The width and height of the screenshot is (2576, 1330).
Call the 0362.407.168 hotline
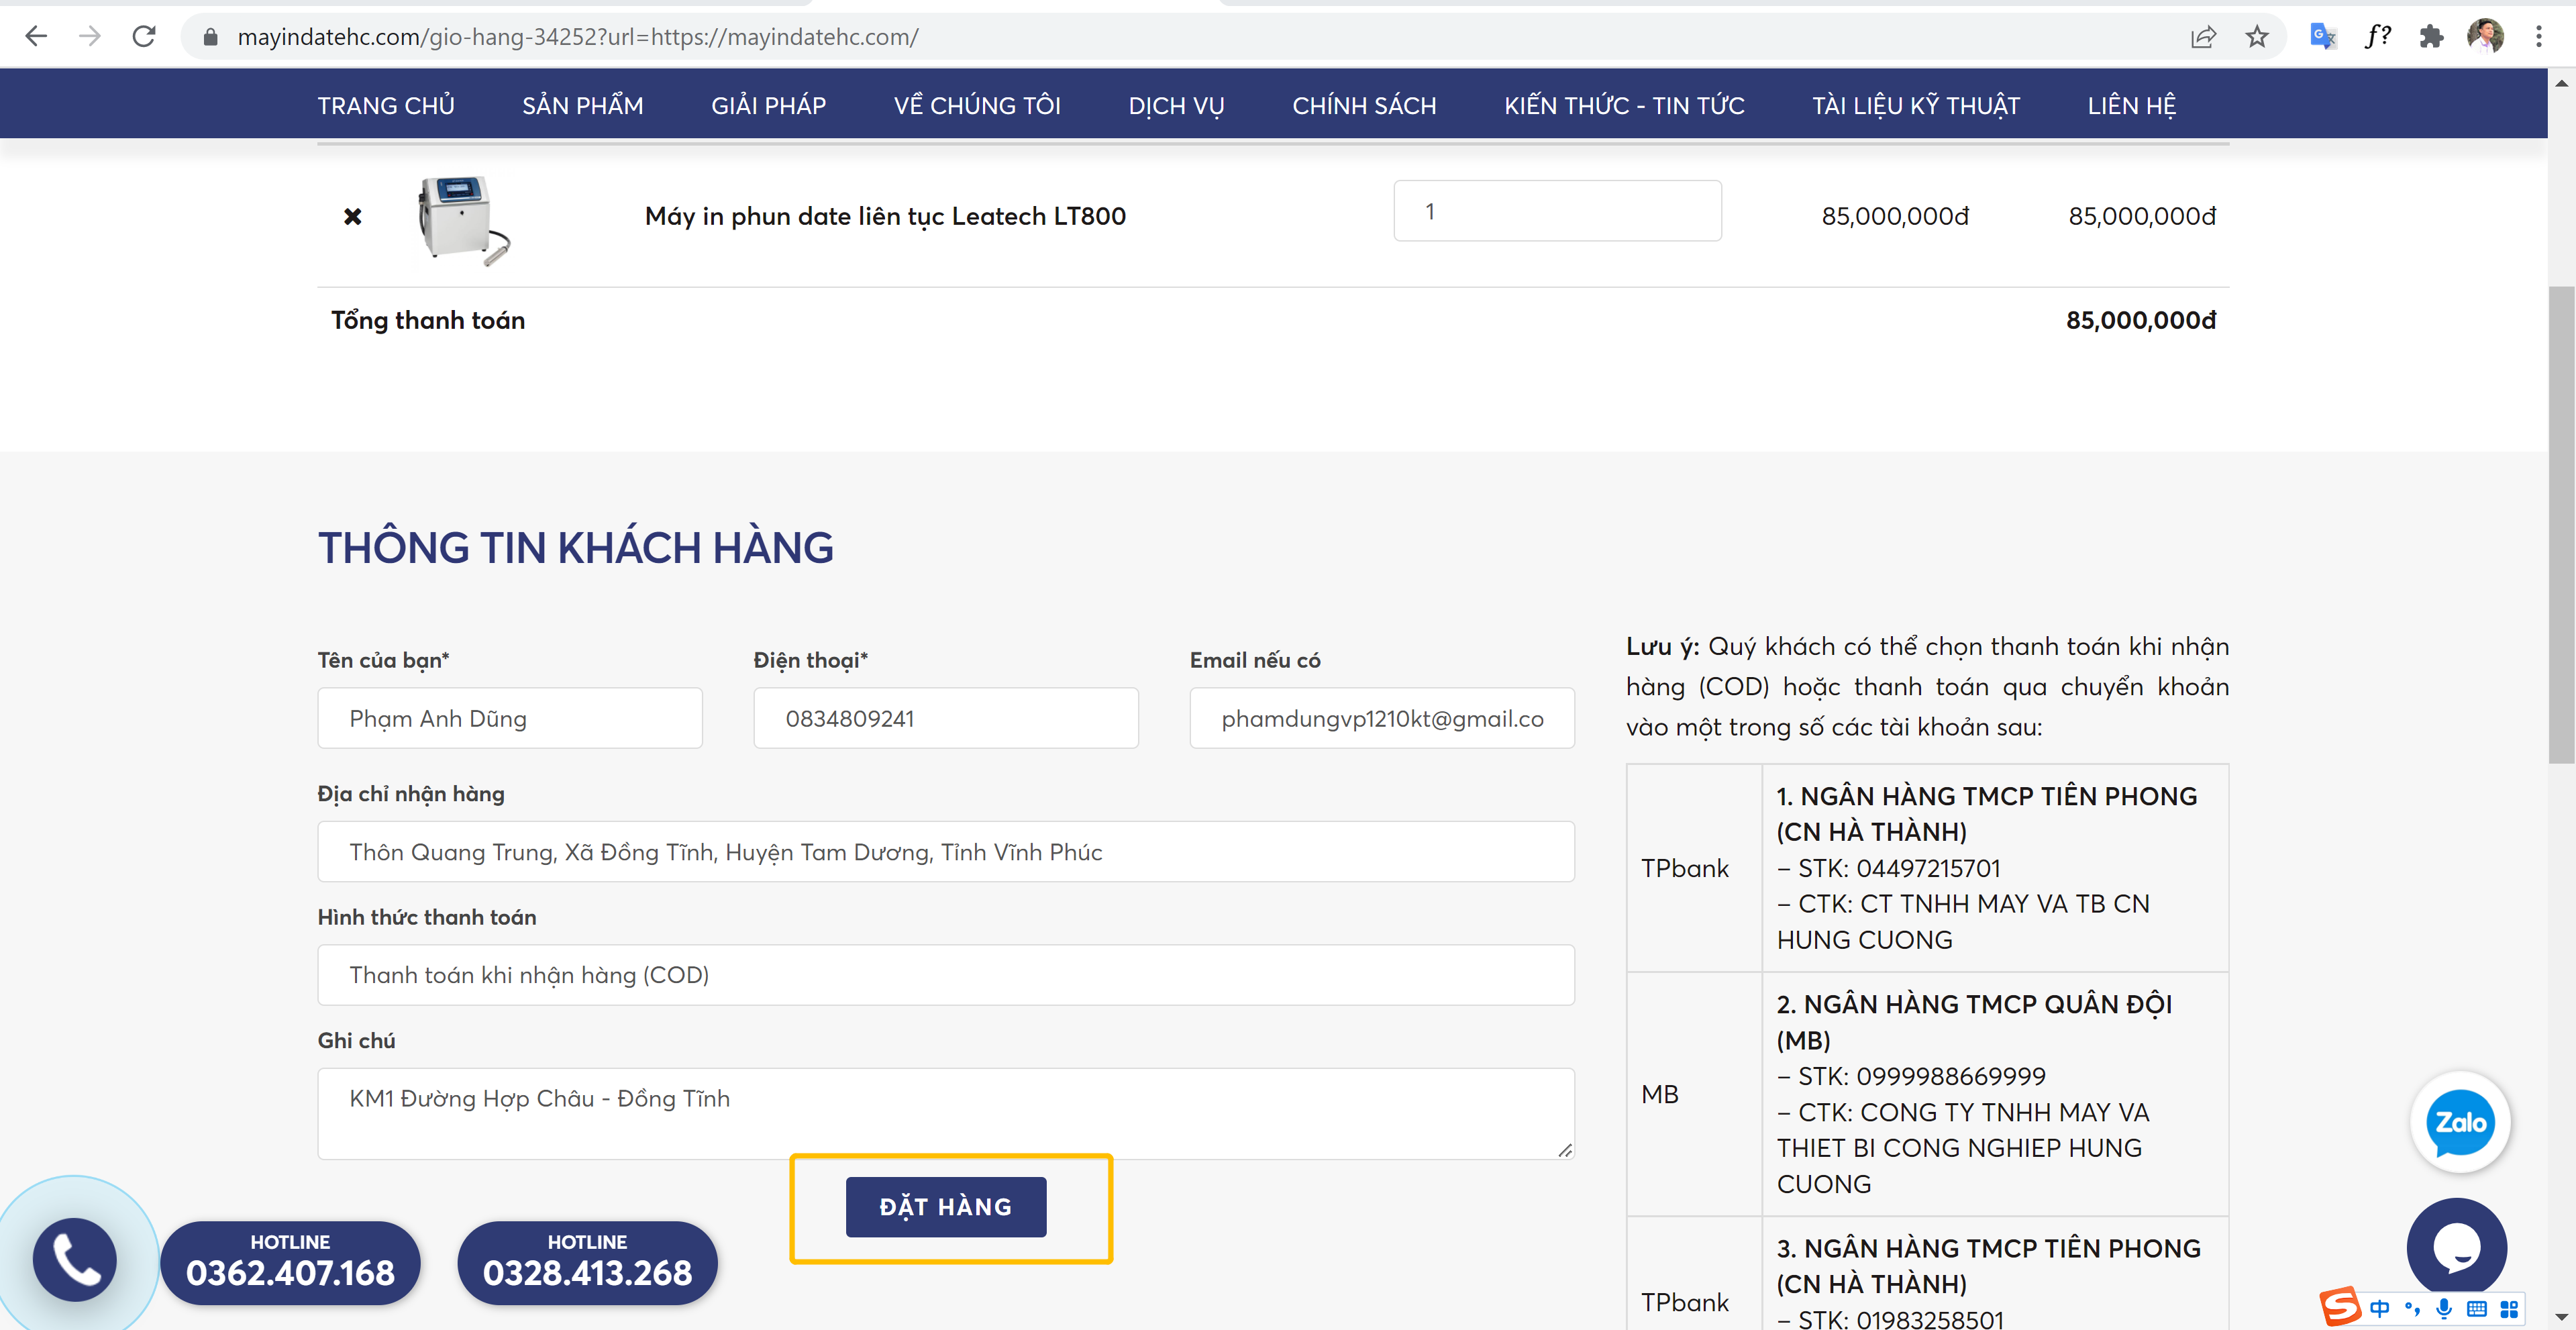coord(290,1262)
